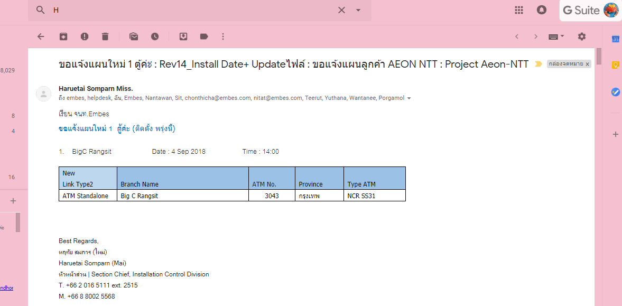Get add-ons plus icon in side panel
The image size is (622, 306).
tap(615, 134)
